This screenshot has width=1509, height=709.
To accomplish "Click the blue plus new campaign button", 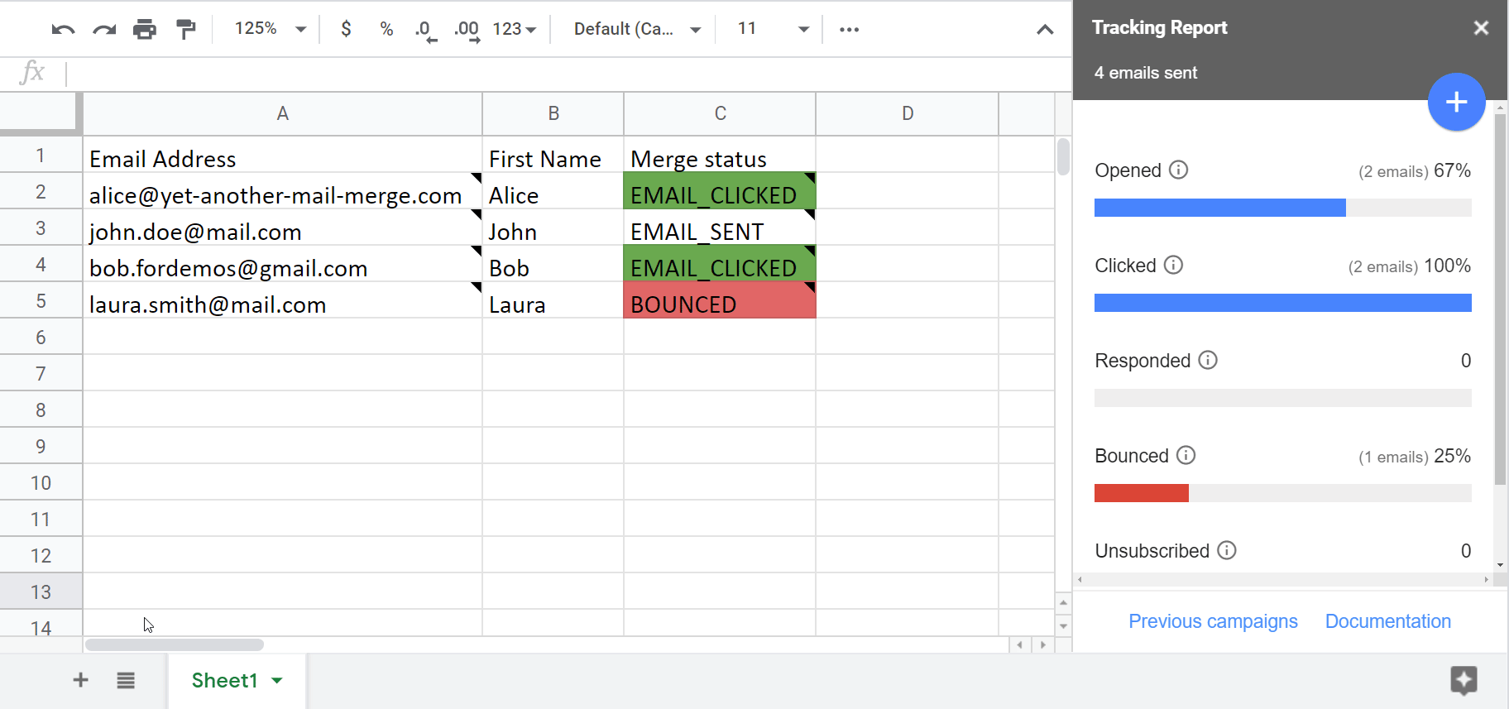I will [1456, 102].
